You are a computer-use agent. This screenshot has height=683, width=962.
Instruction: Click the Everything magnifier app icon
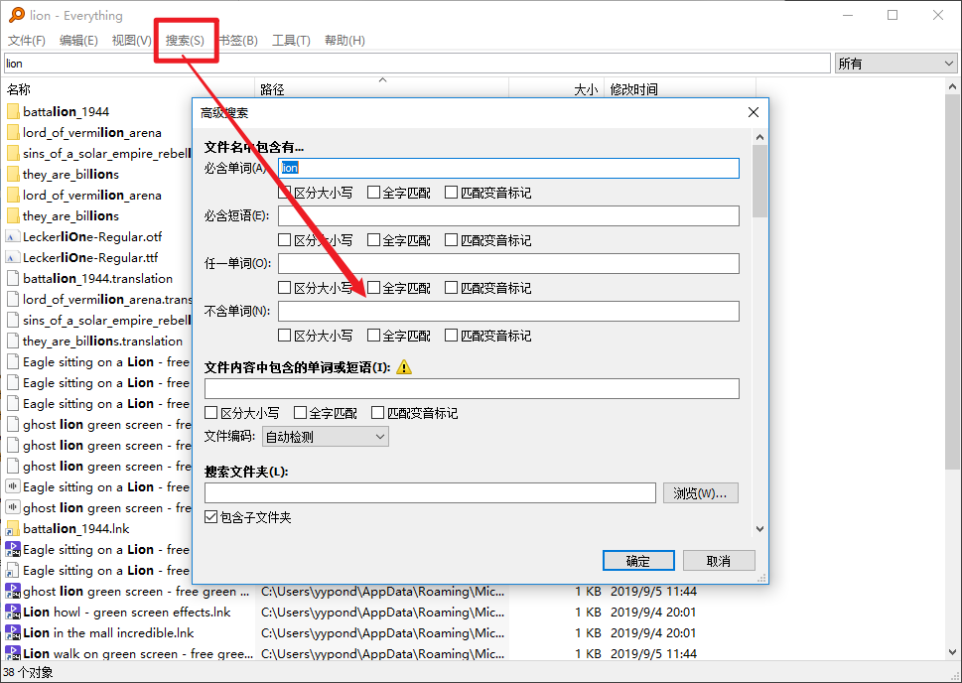coord(17,15)
